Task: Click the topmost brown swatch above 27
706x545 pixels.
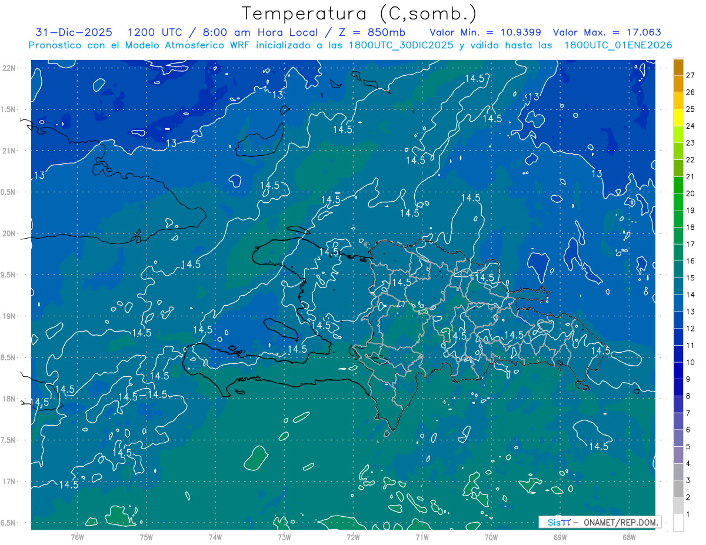Action: tap(678, 68)
